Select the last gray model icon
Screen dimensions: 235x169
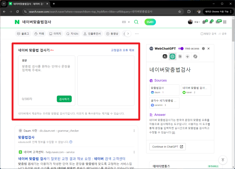(x=195, y=56)
